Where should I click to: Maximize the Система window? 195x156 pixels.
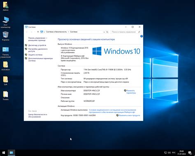[132, 27]
